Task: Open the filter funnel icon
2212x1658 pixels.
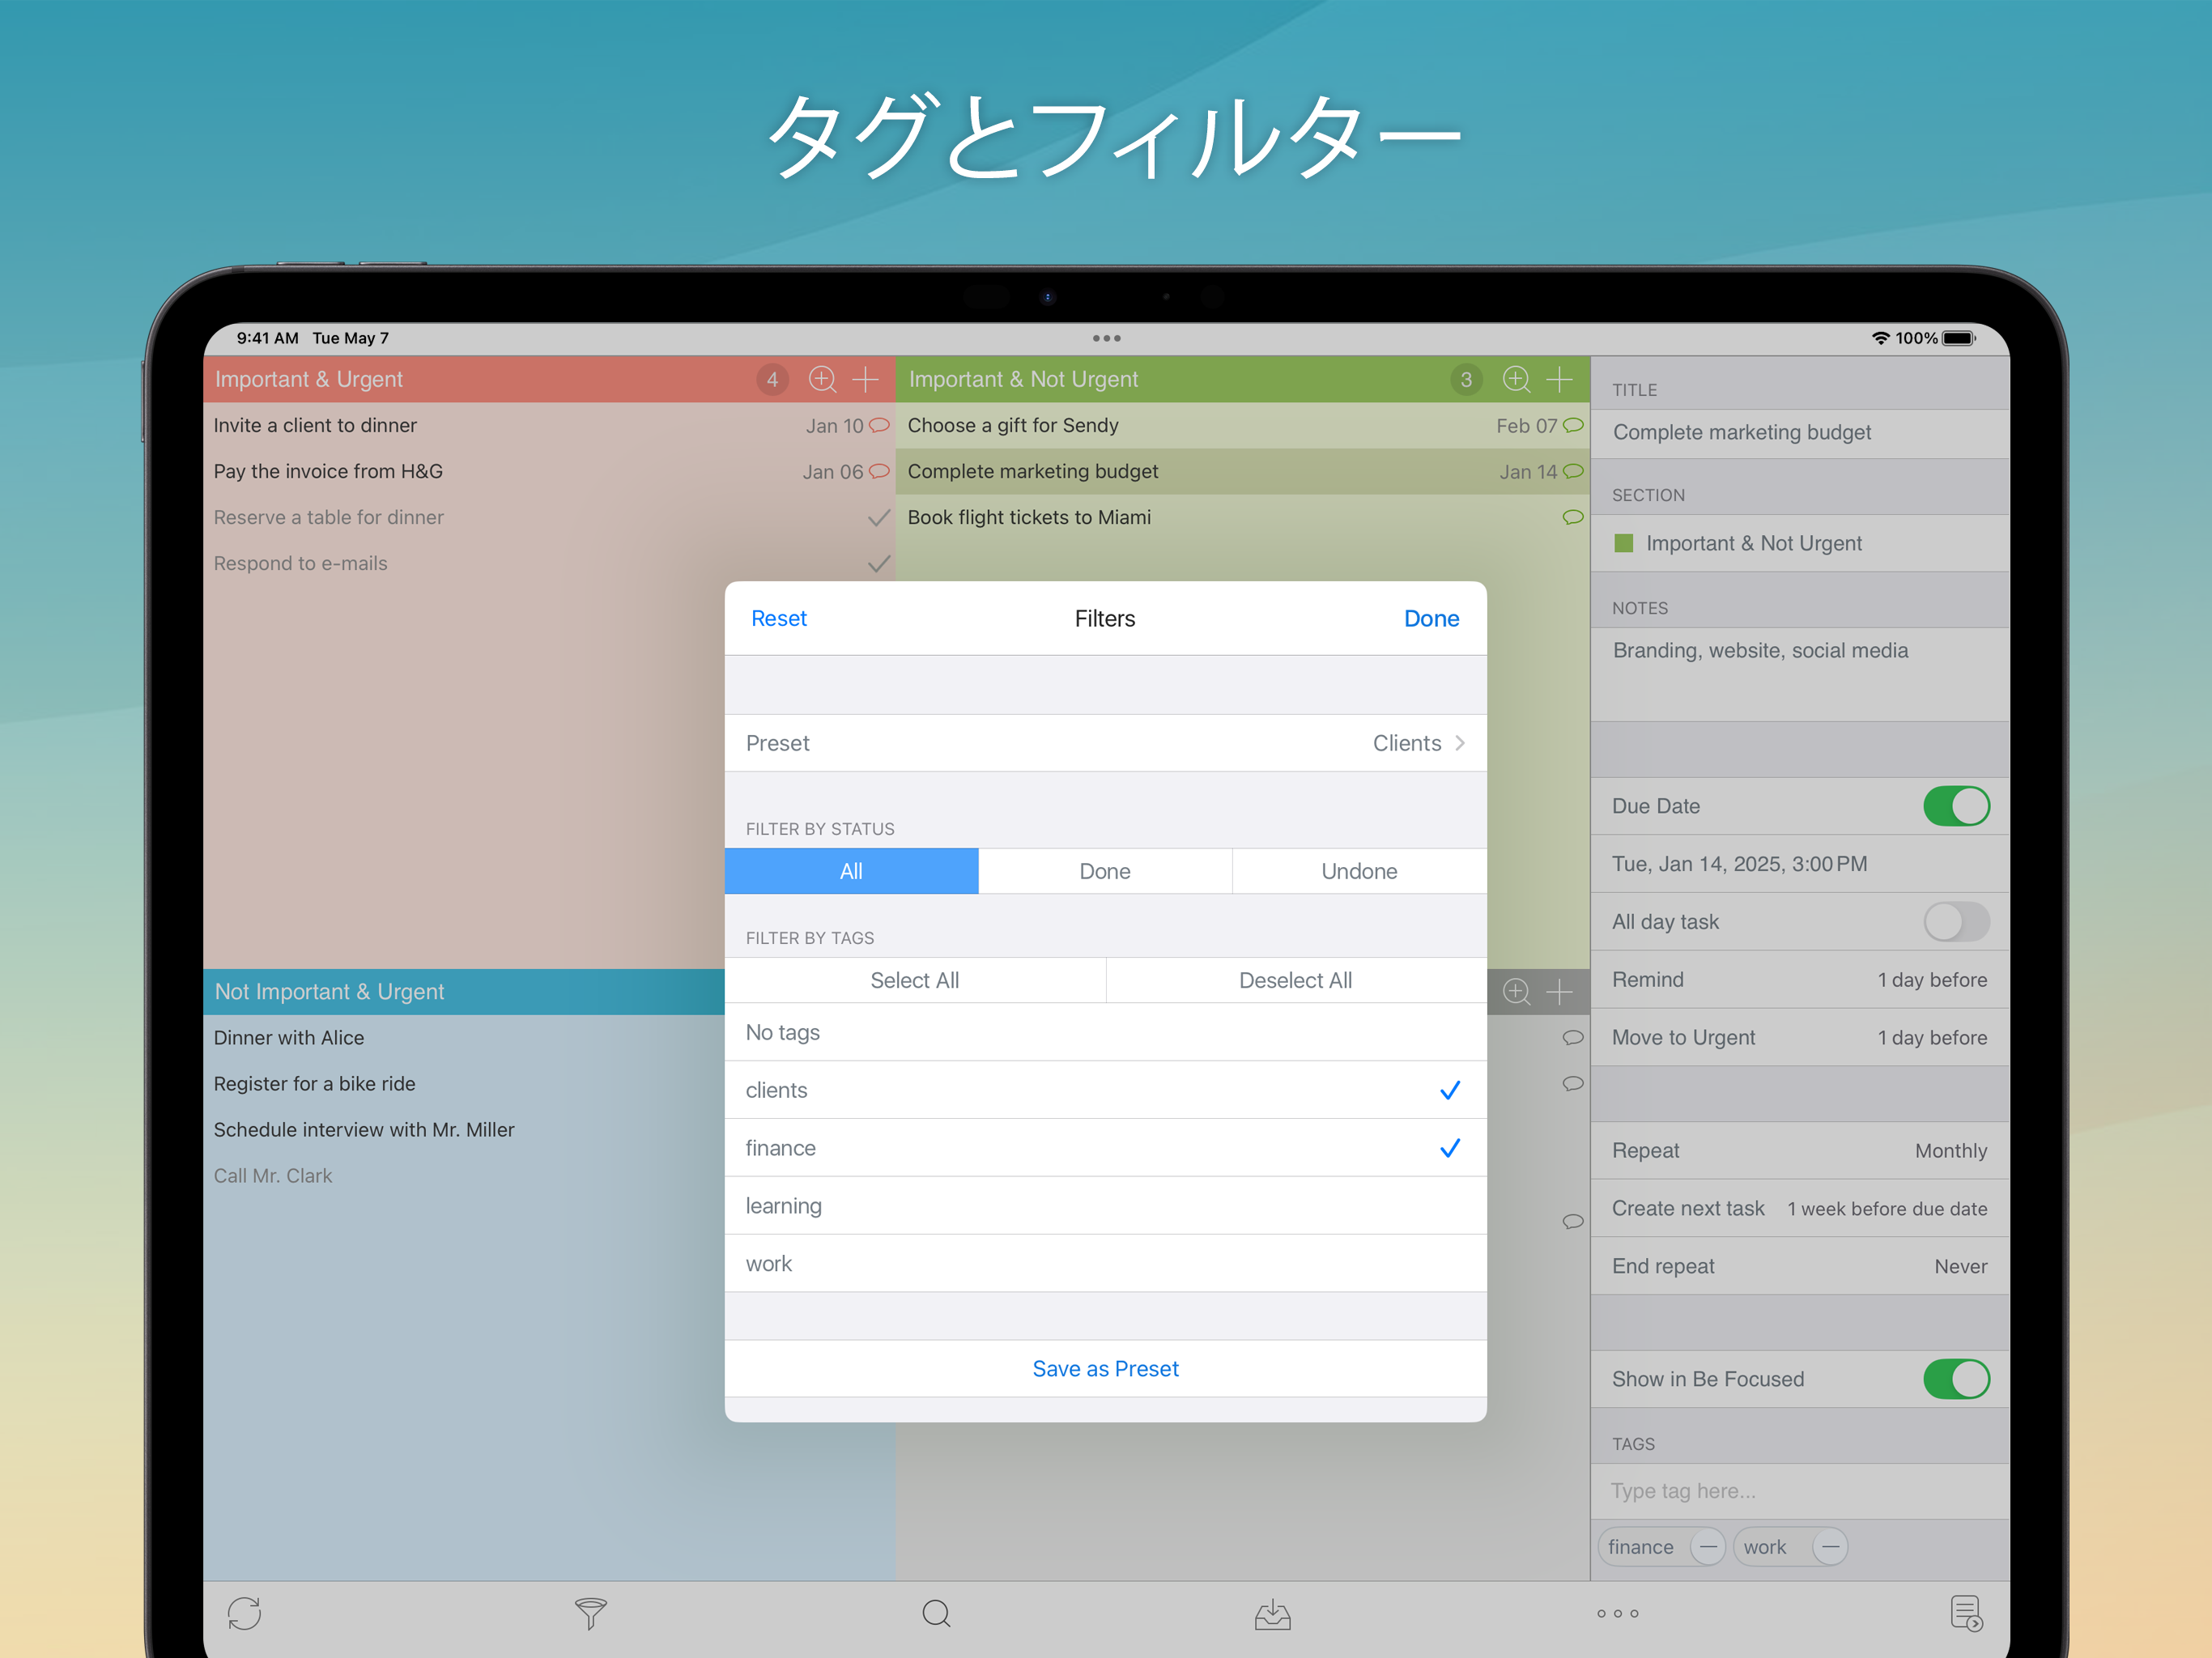Action: pyautogui.click(x=590, y=1613)
